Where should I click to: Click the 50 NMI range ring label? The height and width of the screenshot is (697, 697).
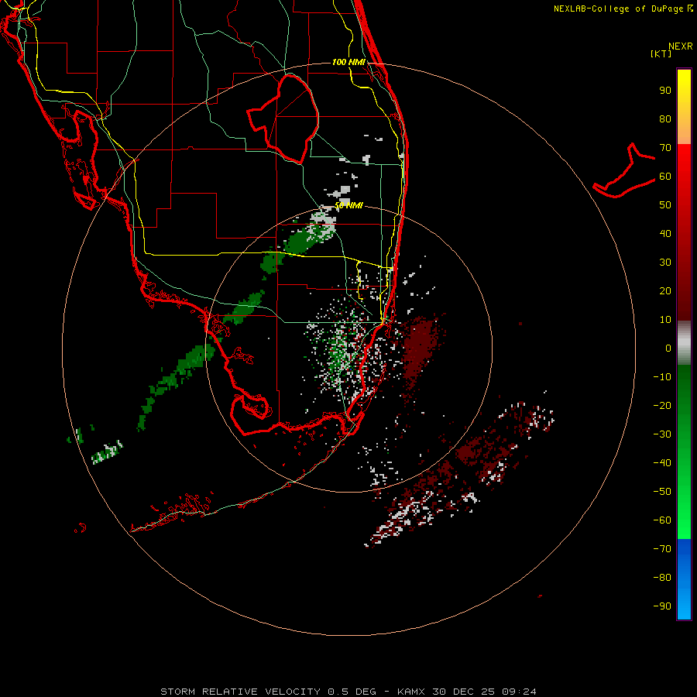(348, 205)
